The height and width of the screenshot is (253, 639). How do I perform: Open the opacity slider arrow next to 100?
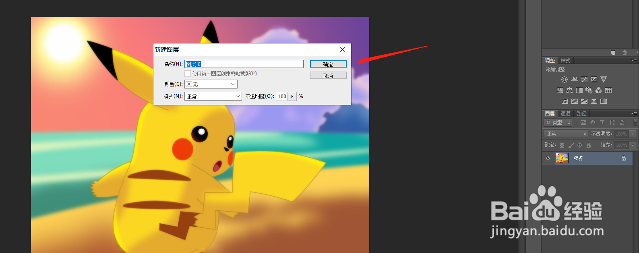292,97
